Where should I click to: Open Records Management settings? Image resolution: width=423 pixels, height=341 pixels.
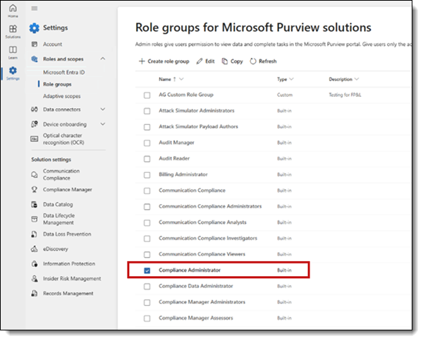click(x=68, y=294)
